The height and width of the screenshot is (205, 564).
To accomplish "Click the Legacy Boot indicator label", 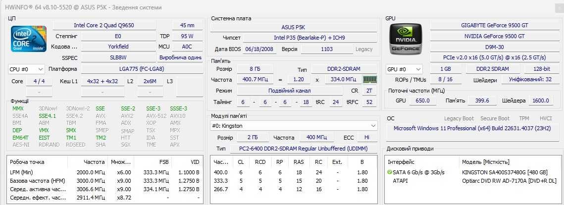I will pyautogui.click(x=459, y=118).
